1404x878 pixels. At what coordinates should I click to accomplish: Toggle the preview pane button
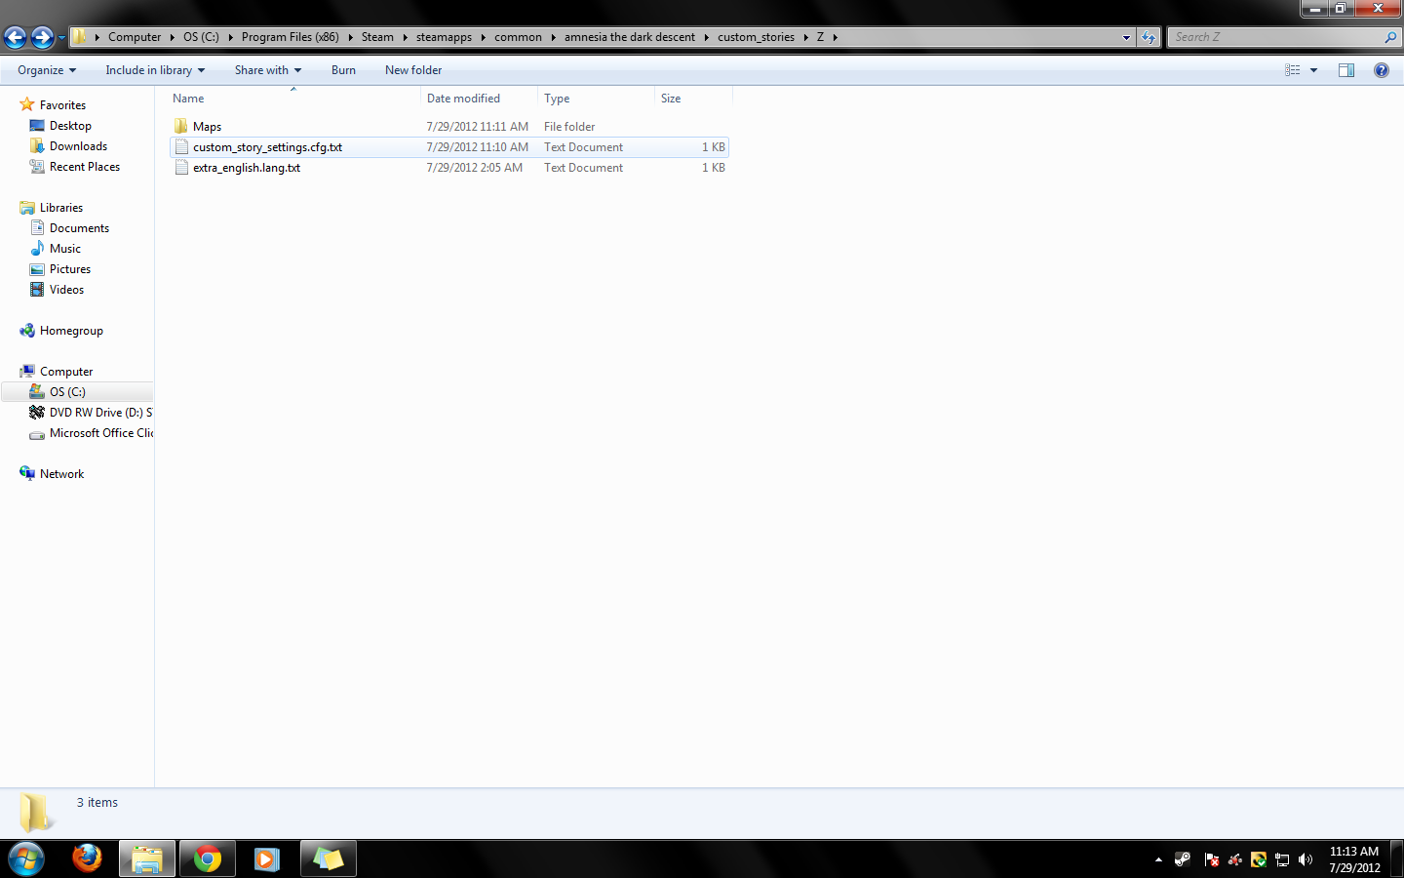pos(1346,70)
